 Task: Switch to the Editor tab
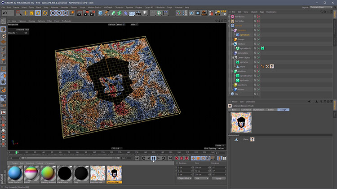pos(271,110)
